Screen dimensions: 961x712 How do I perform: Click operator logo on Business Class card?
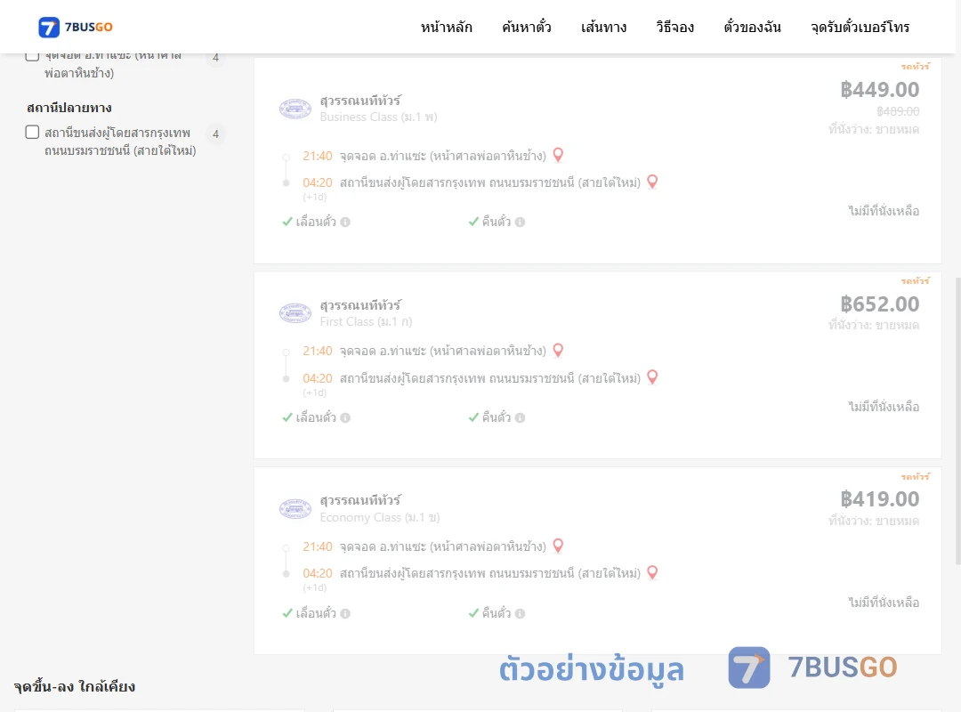(x=295, y=109)
